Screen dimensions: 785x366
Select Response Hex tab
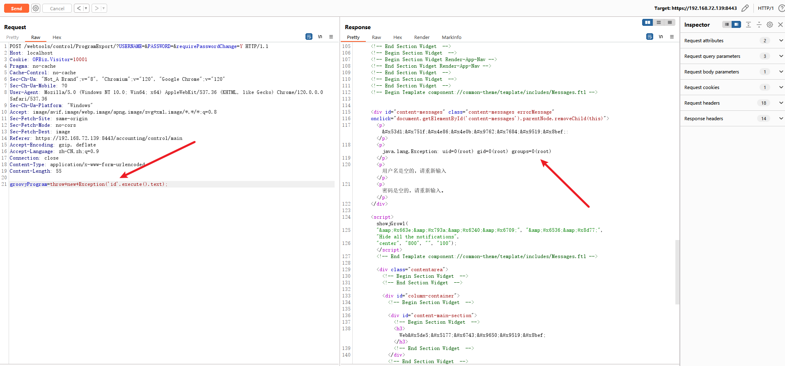[x=397, y=37]
